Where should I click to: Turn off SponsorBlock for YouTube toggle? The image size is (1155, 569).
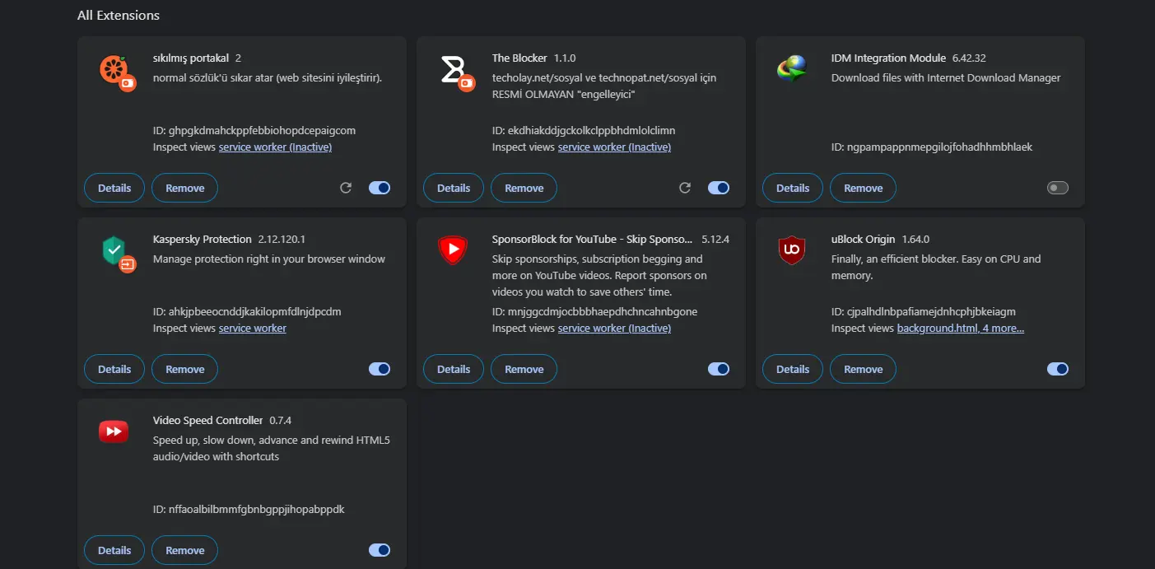tap(719, 369)
